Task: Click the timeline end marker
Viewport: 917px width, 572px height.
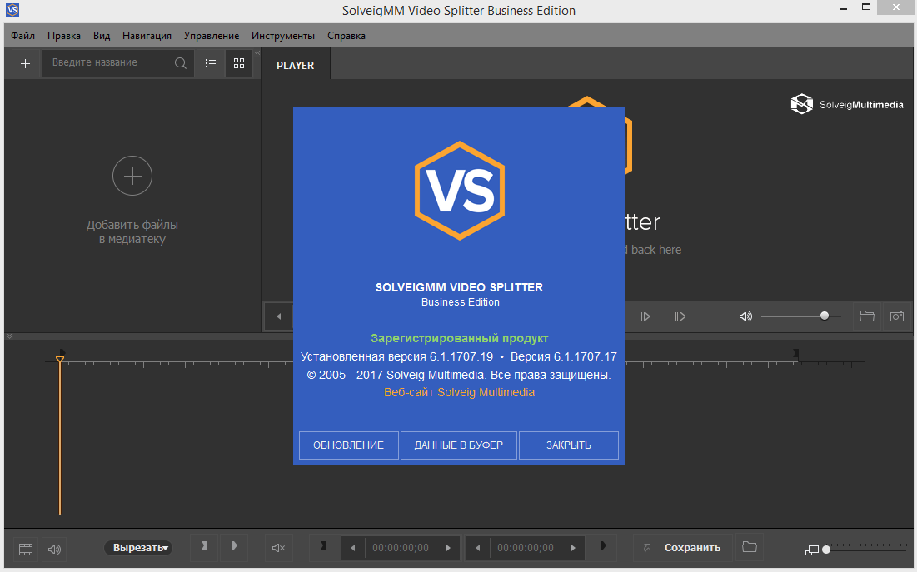Action: (x=796, y=353)
